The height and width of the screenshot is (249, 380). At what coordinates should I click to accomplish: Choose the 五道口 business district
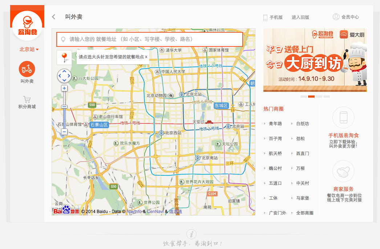tap(275, 183)
